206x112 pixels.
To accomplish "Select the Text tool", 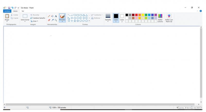I will 56,16.
